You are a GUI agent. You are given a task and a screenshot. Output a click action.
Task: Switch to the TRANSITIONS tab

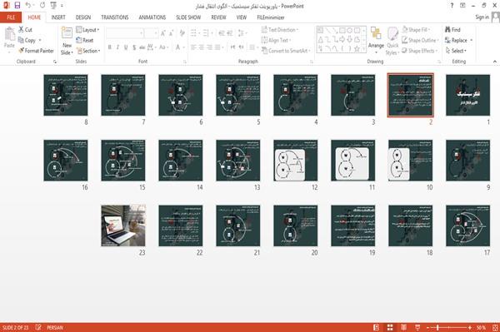pos(115,17)
